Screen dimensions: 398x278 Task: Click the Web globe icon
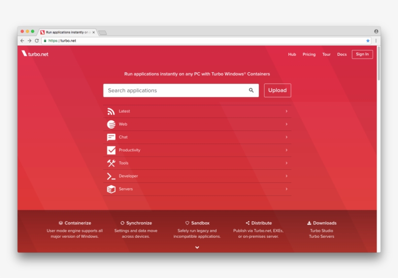point(111,124)
